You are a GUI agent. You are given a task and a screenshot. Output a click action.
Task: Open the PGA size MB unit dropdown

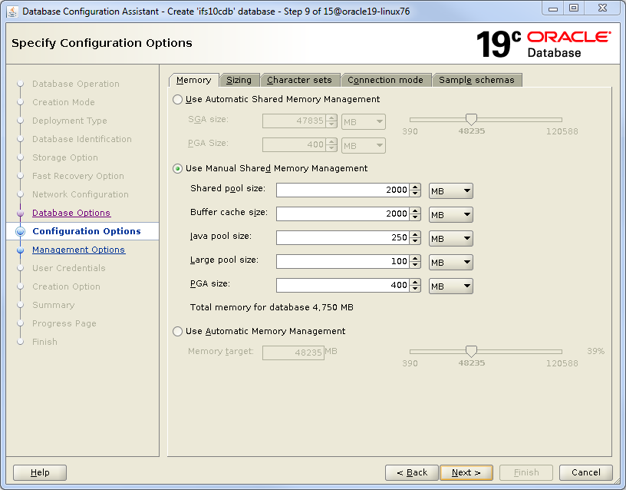450,286
